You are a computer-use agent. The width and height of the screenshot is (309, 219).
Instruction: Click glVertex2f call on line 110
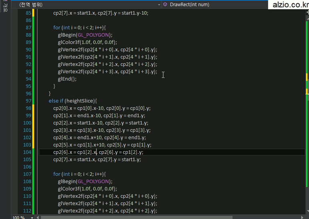(x=108, y=196)
